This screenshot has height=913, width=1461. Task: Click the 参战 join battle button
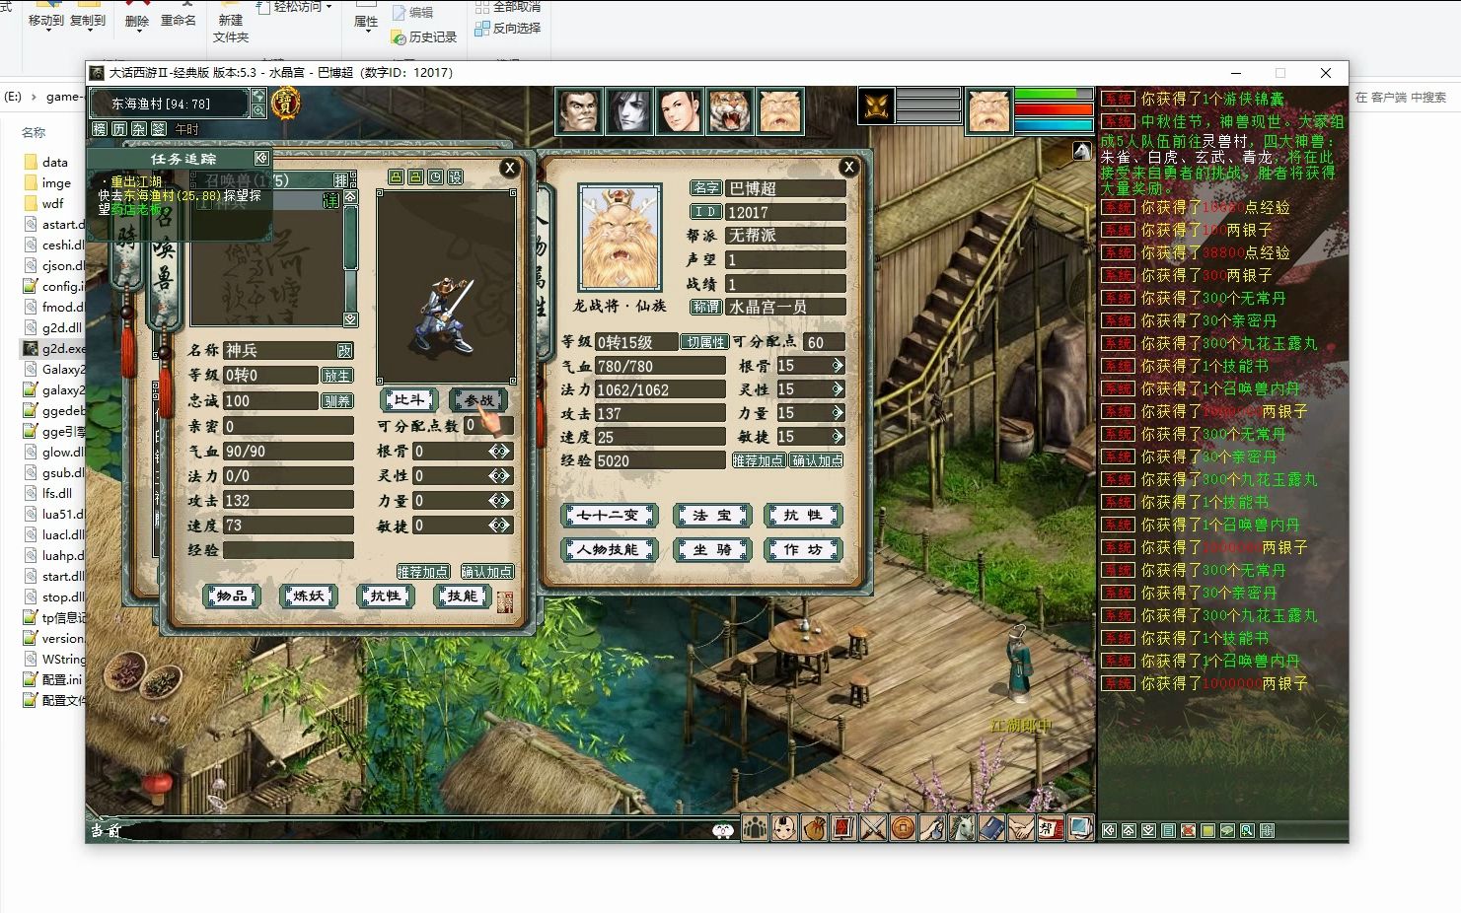[479, 400]
